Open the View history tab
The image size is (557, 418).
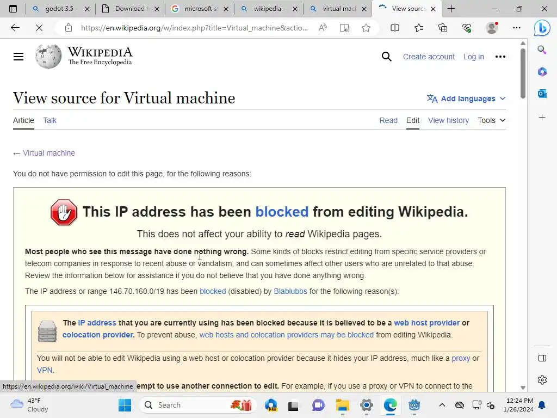(448, 120)
